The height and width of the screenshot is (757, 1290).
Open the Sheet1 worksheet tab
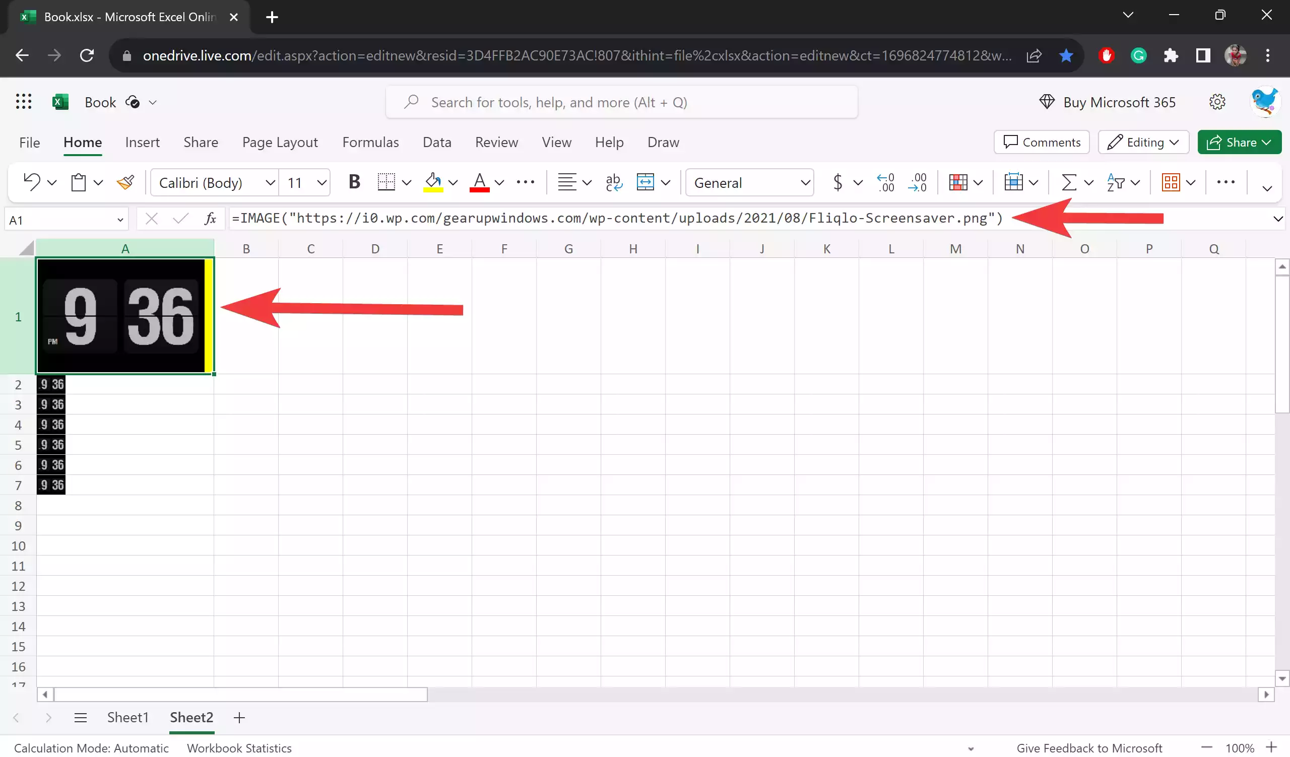point(128,717)
